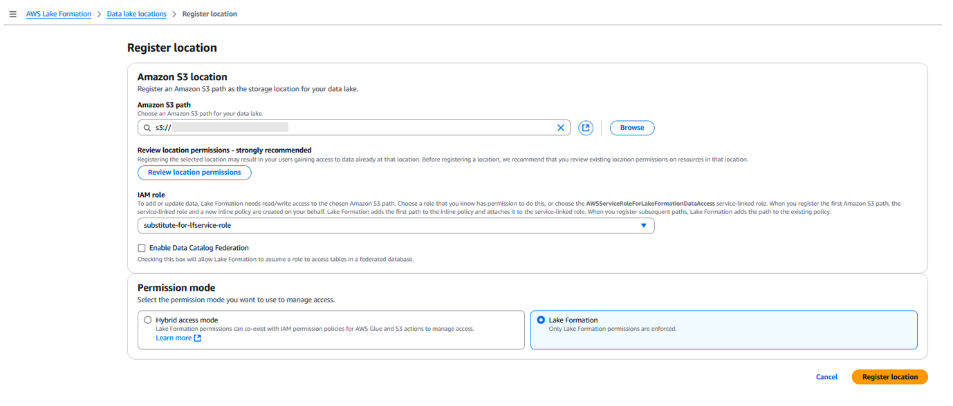Click the Amazon S3 location section title
953x406 pixels.
click(183, 77)
